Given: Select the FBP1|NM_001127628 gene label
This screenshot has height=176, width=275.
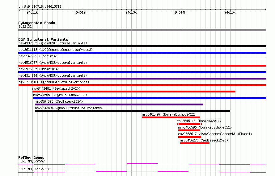Looking at the screenshot, I should (34, 169).
